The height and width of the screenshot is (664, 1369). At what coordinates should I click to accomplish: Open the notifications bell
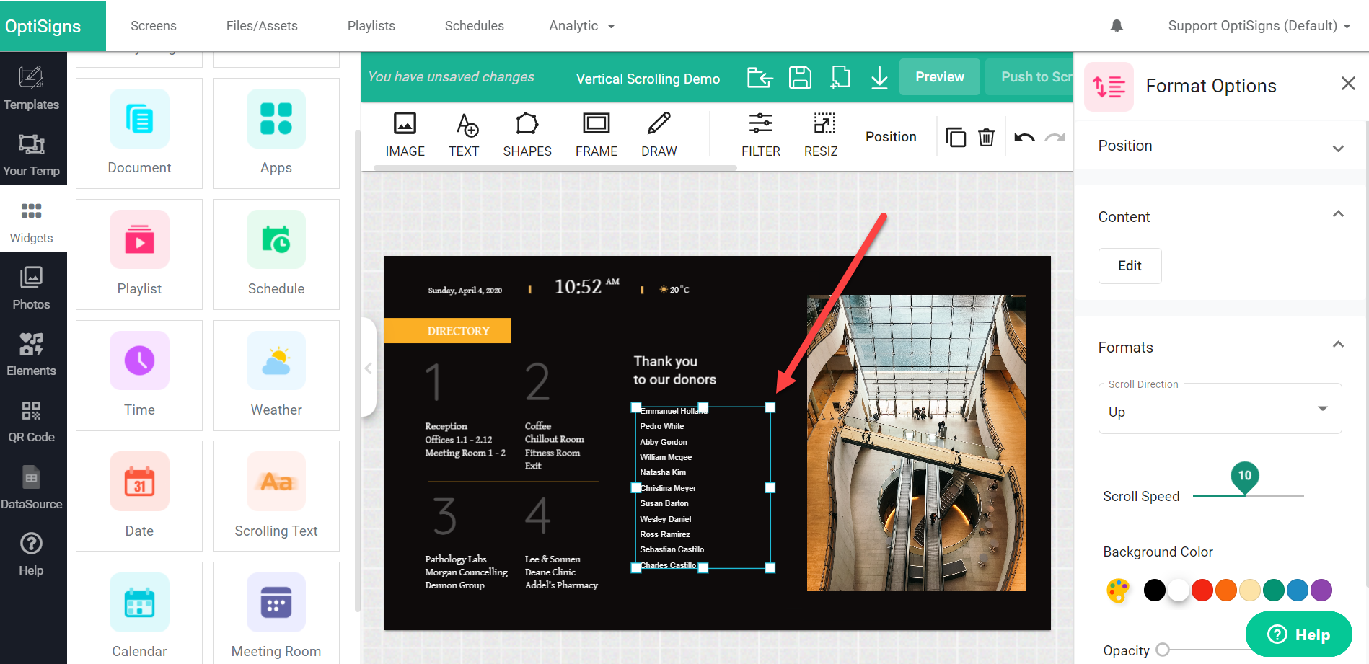coord(1117,26)
